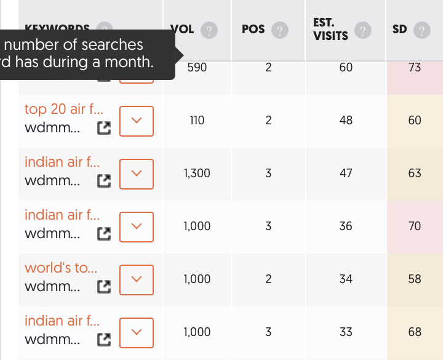Image resolution: width=446 pixels, height=360 pixels.
Task: Select estimated visits value 60
Action: (x=346, y=68)
